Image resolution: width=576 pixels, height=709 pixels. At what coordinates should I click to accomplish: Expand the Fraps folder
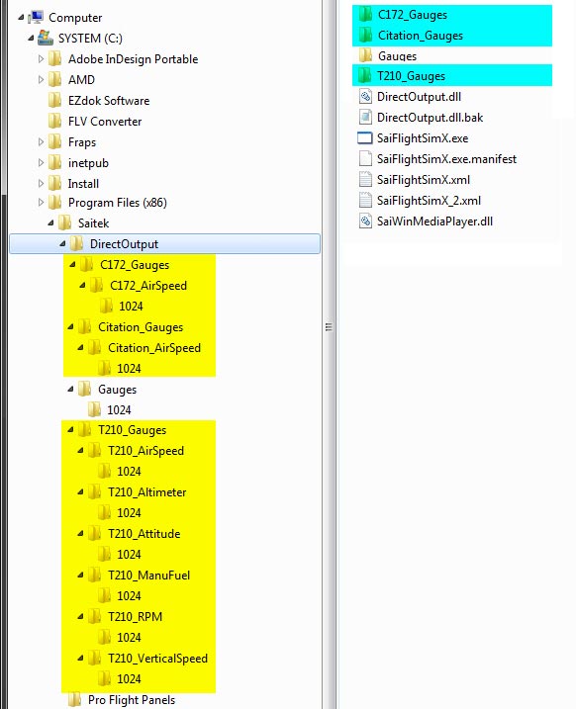(x=41, y=142)
